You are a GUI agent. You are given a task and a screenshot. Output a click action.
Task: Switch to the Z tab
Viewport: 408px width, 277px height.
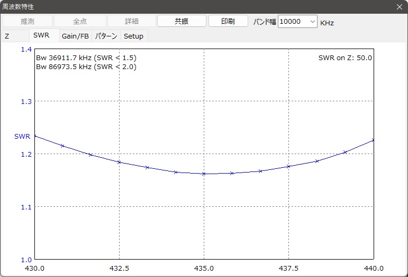pyautogui.click(x=7, y=36)
